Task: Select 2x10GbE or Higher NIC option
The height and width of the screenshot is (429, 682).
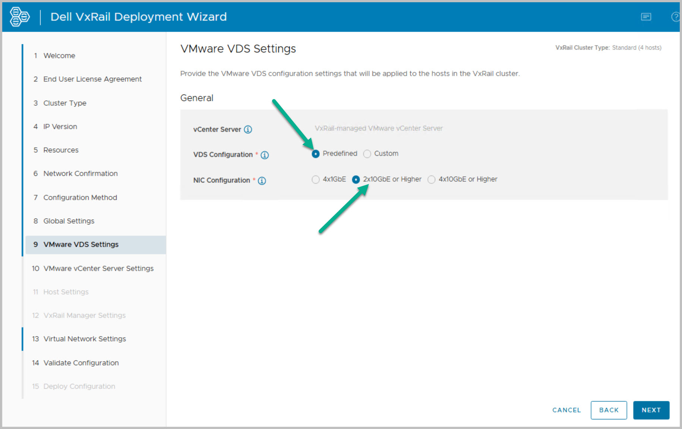Action: click(x=356, y=179)
